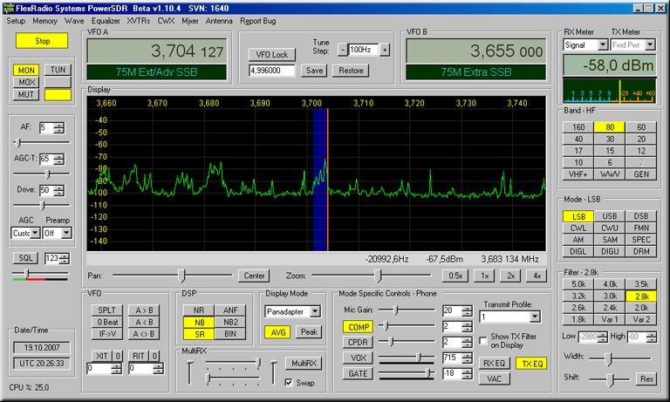Viewport: 670px width, 402px height.
Task: Toggle the COMP compressor button
Action: click(358, 327)
